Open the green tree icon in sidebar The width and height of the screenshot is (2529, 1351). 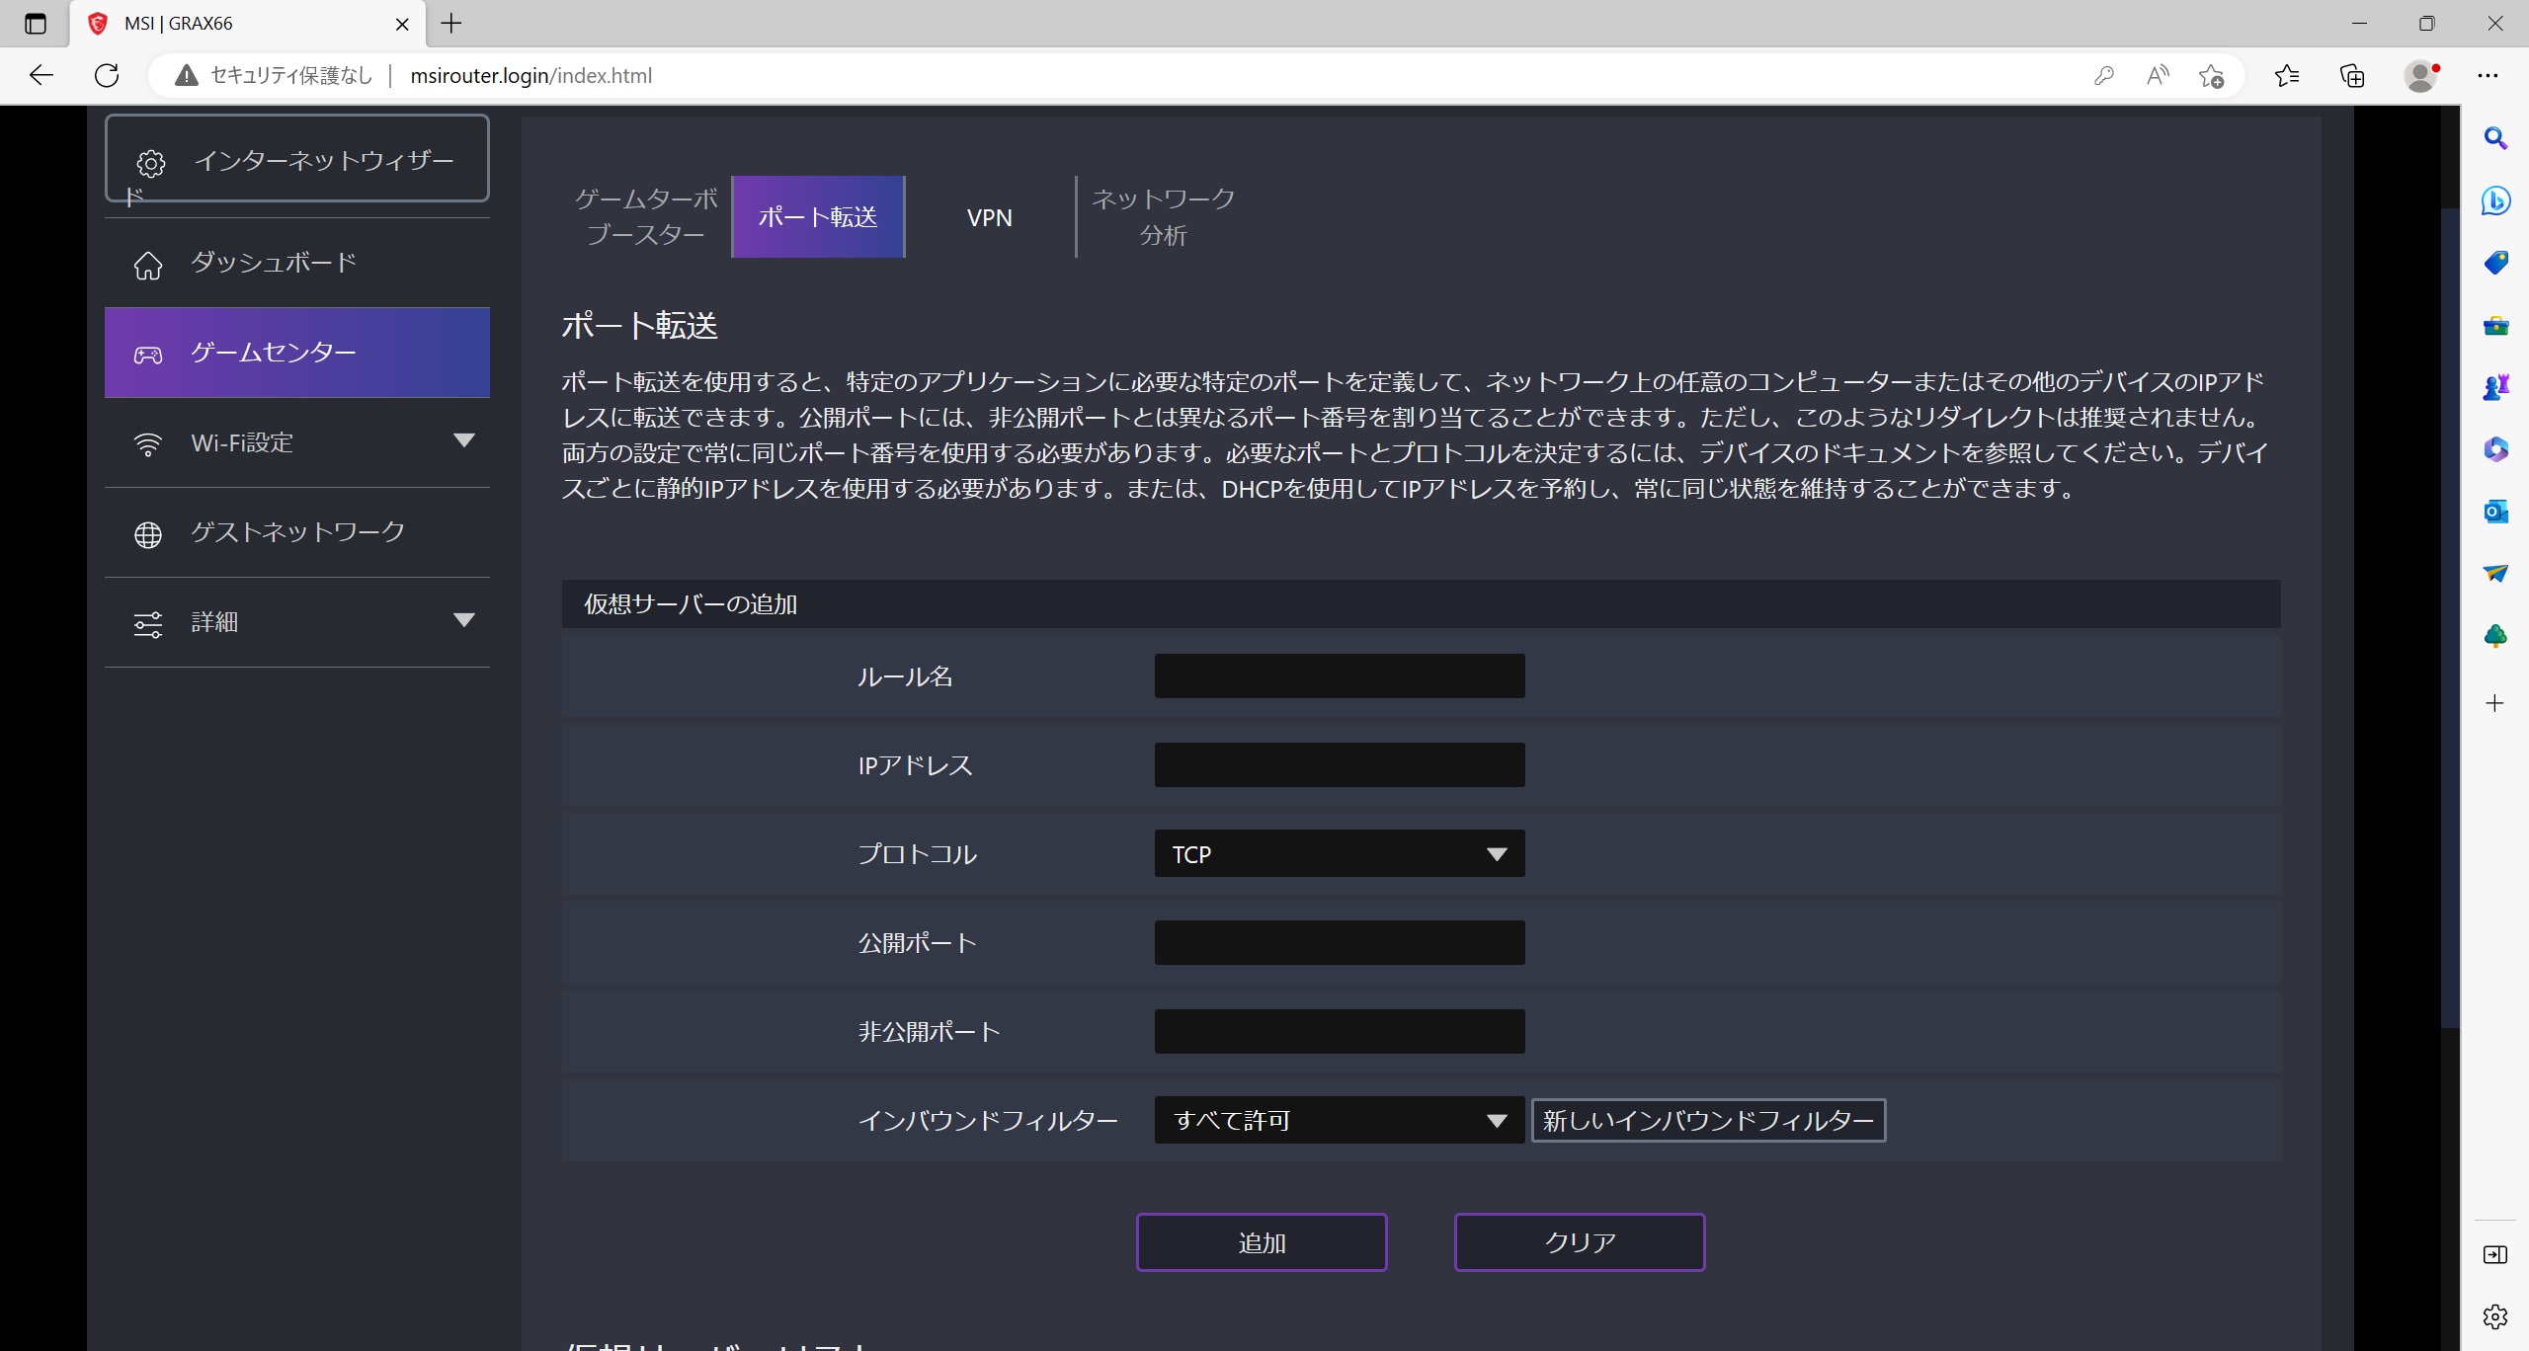coord(2495,636)
